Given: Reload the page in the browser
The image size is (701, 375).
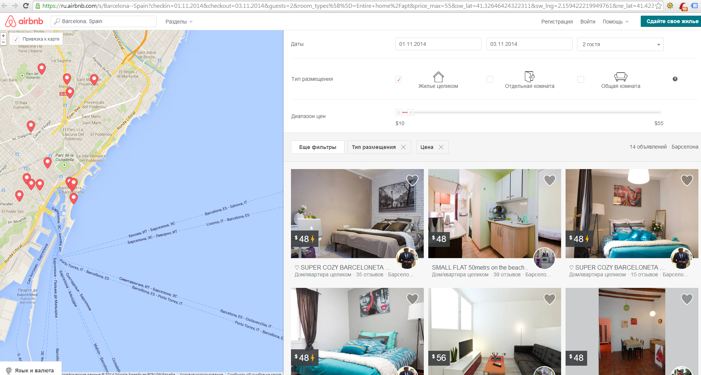Looking at the screenshot, I should pos(26,6).
